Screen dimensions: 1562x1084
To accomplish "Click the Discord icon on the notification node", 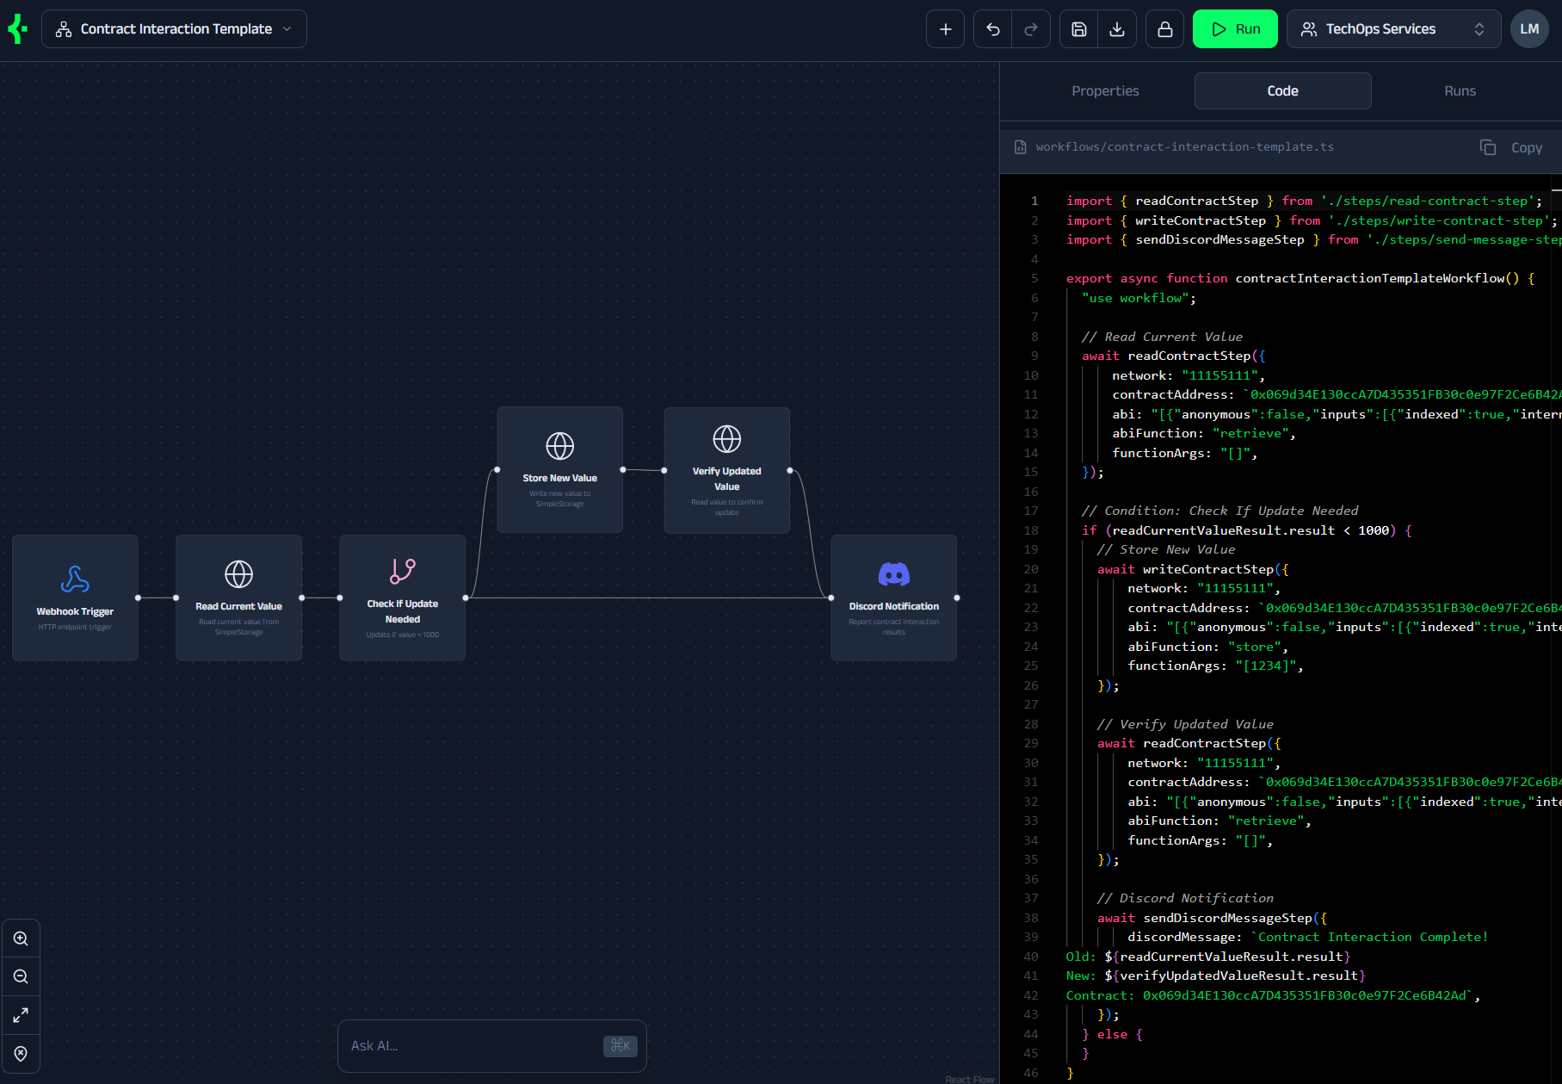I will coord(893,574).
